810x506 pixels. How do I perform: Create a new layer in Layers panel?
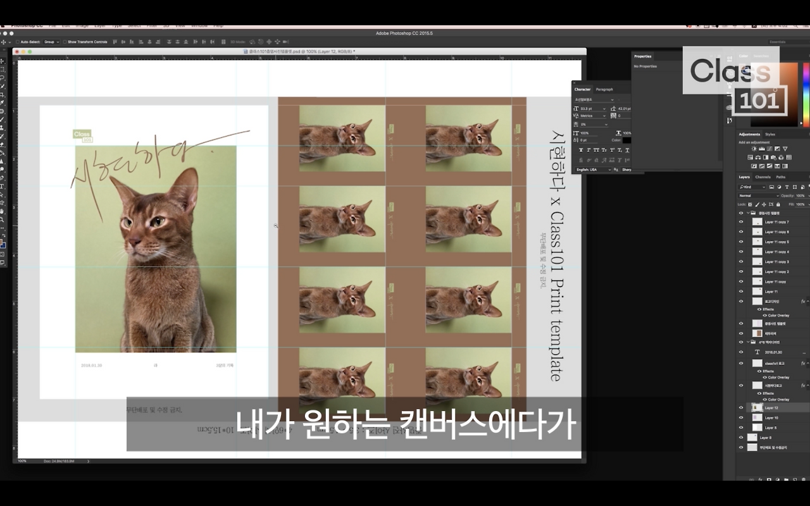pos(795,479)
